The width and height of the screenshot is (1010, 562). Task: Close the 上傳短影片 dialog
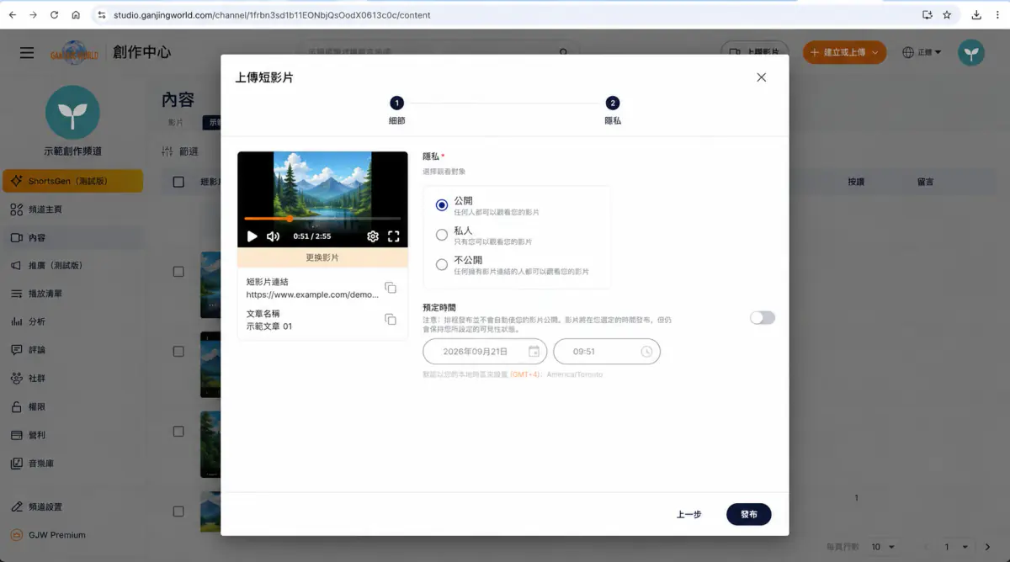[762, 77]
